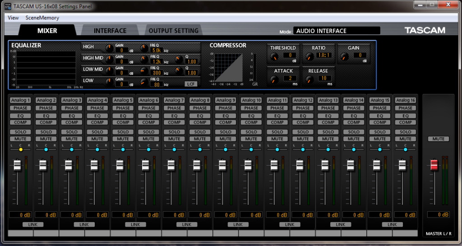
Task: Click the pan slider on Analog 7
Action: click(x=174, y=150)
